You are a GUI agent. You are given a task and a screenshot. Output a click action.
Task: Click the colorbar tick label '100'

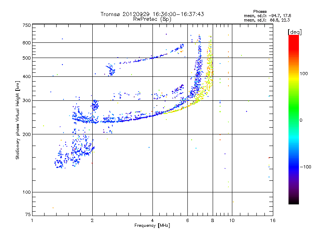304,74
